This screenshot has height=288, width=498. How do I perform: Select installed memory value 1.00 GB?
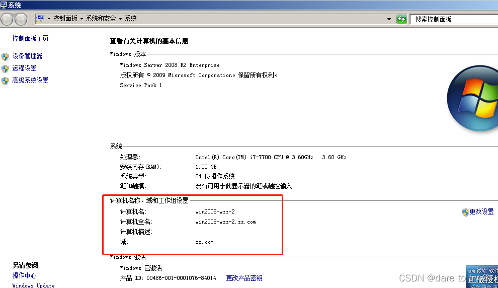pyautogui.click(x=206, y=167)
